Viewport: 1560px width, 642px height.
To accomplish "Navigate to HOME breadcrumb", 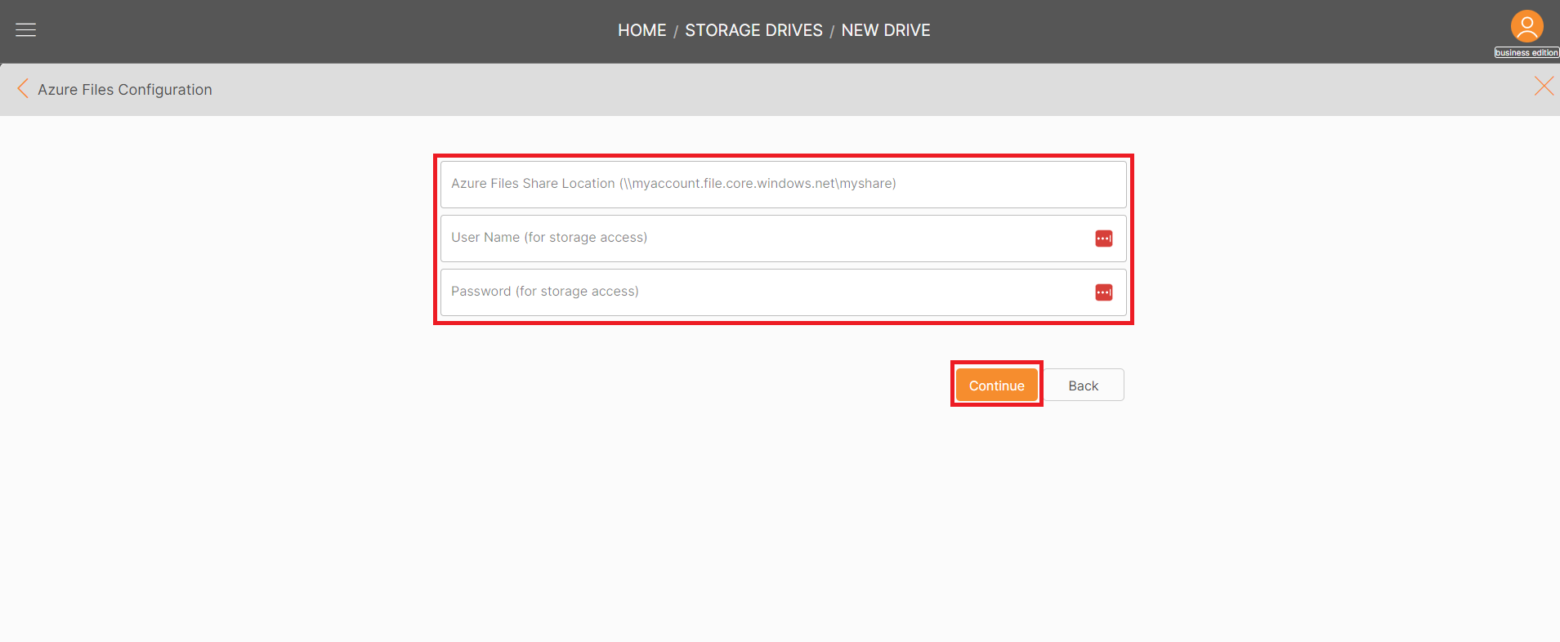I will point(642,30).
